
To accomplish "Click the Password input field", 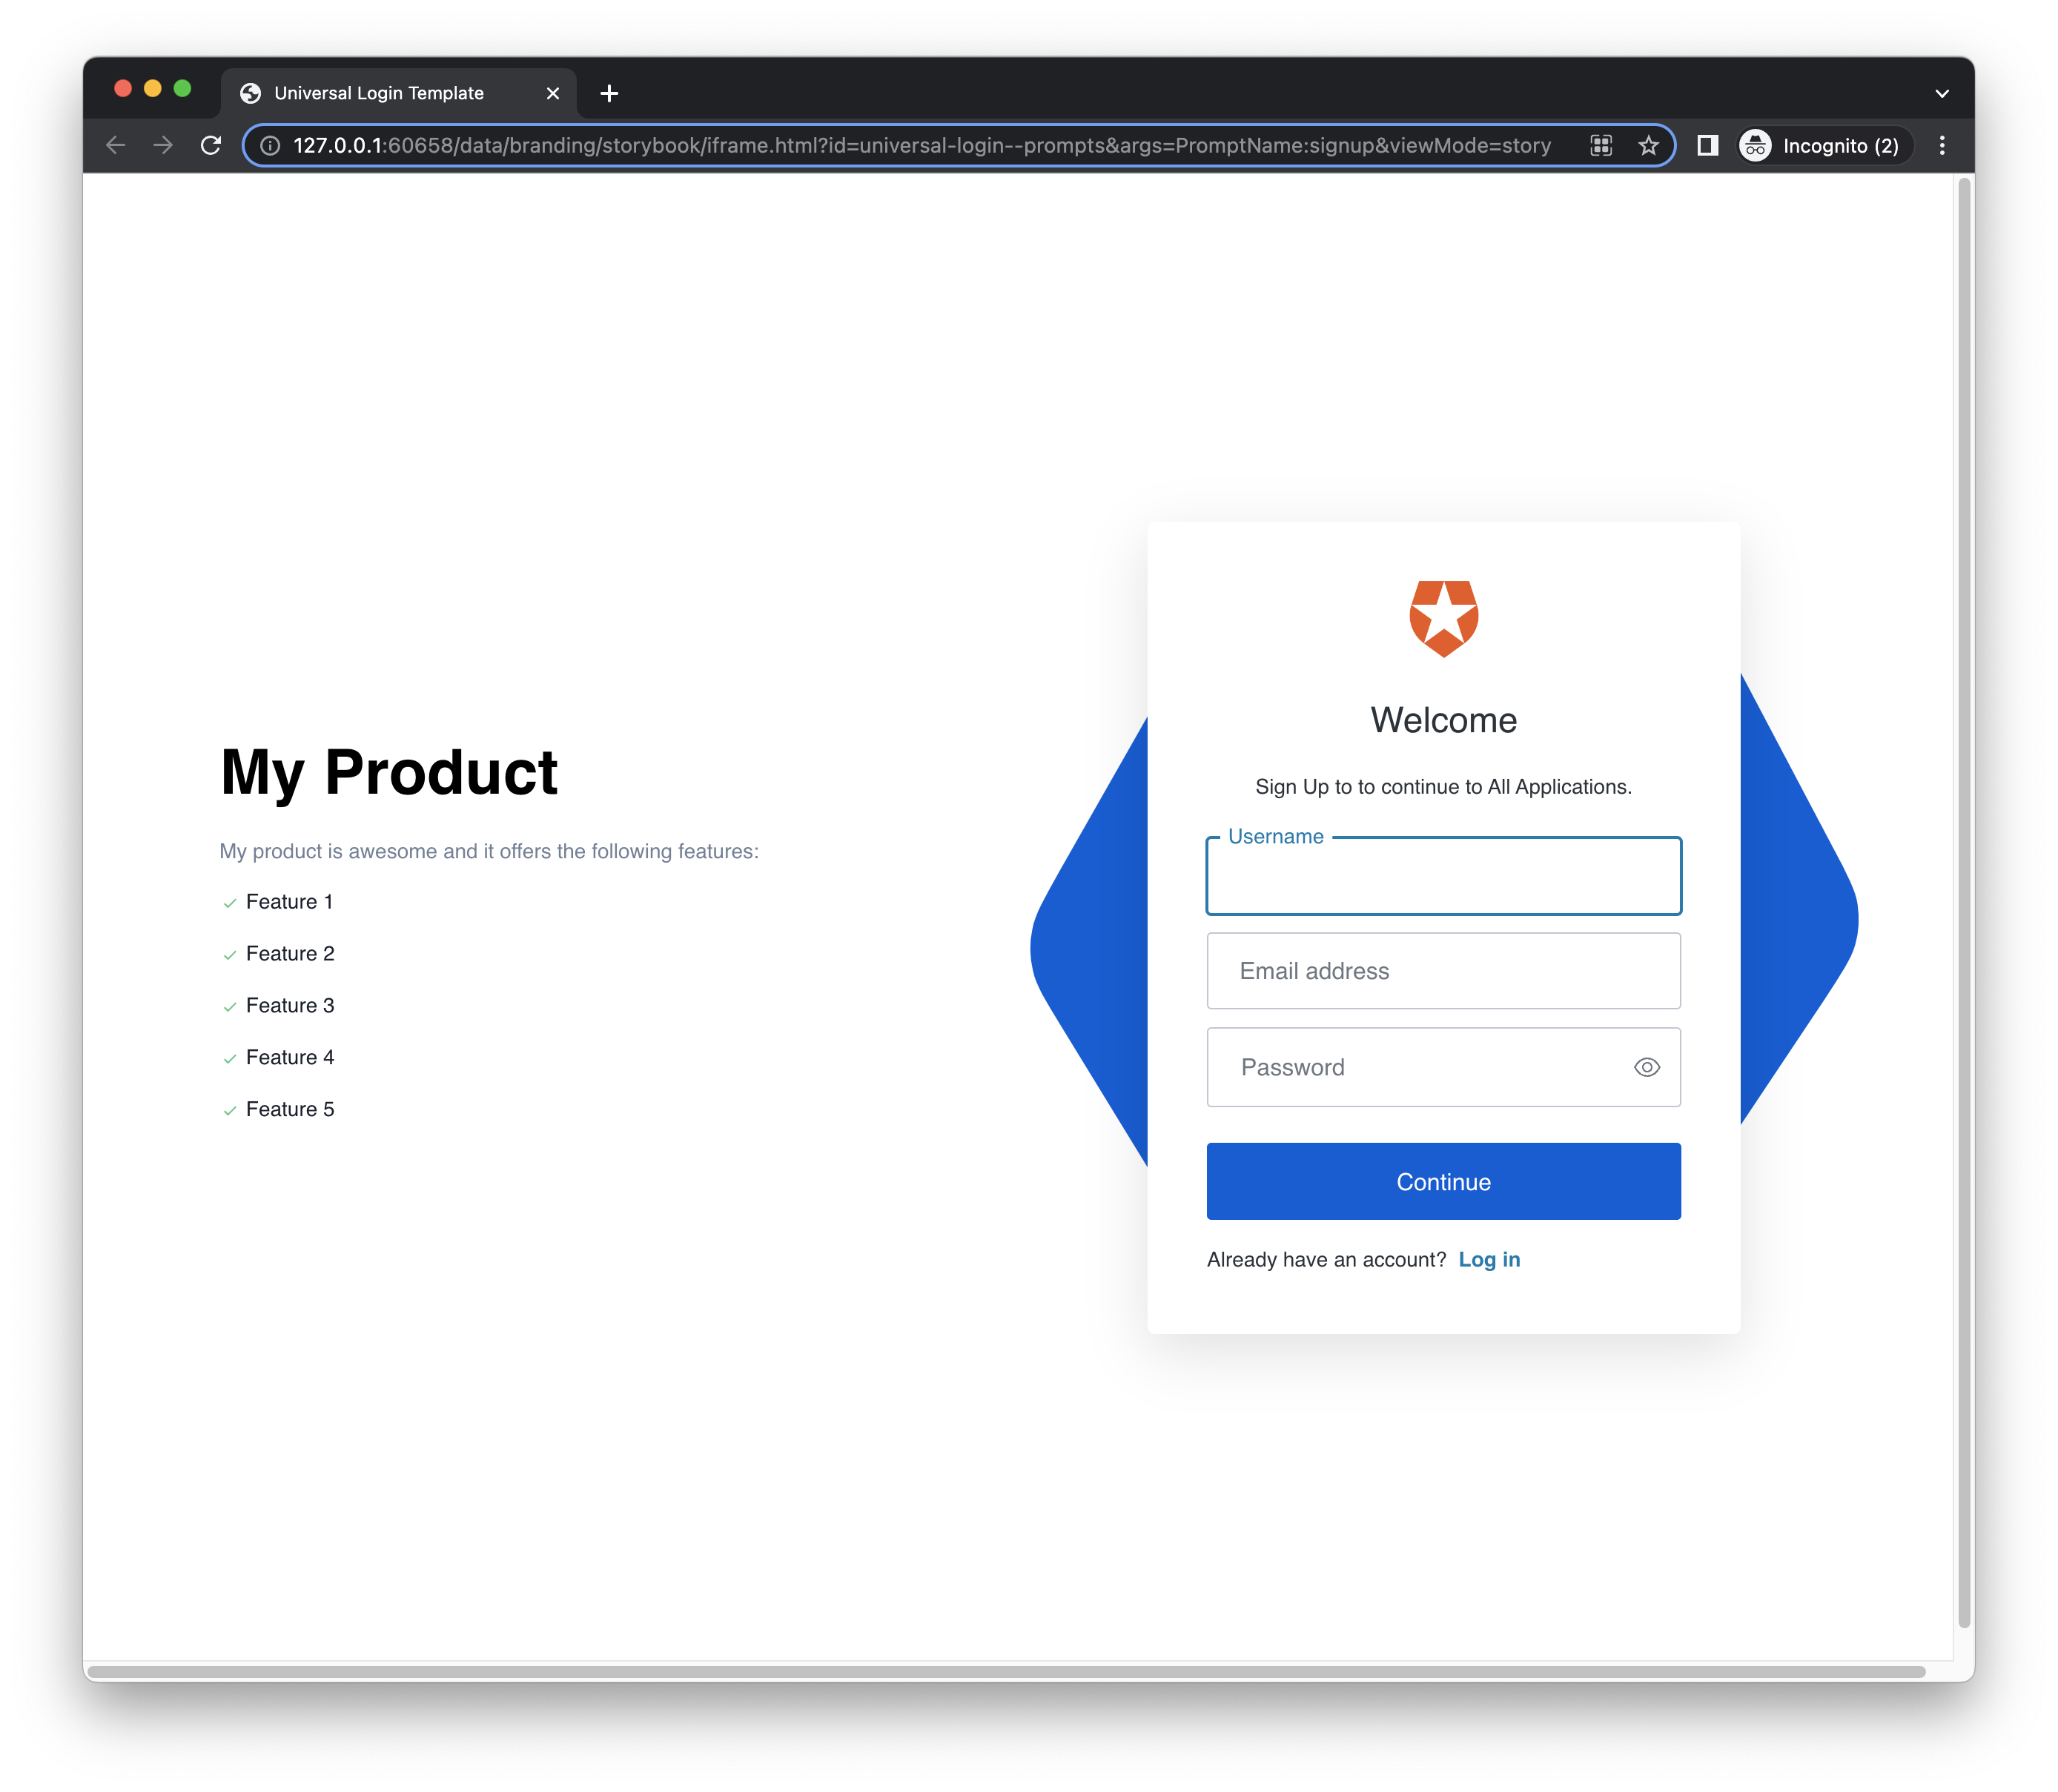I will (x=1442, y=1066).
